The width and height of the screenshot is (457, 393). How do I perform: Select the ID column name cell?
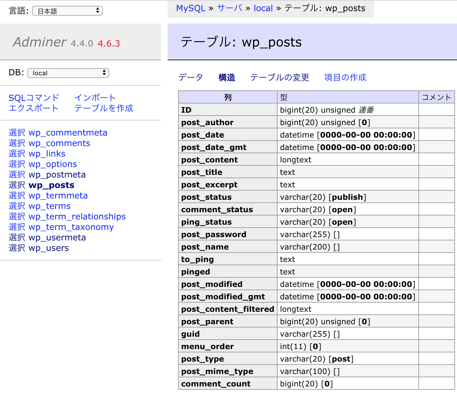pyautogui.click(x=228, y=110)
